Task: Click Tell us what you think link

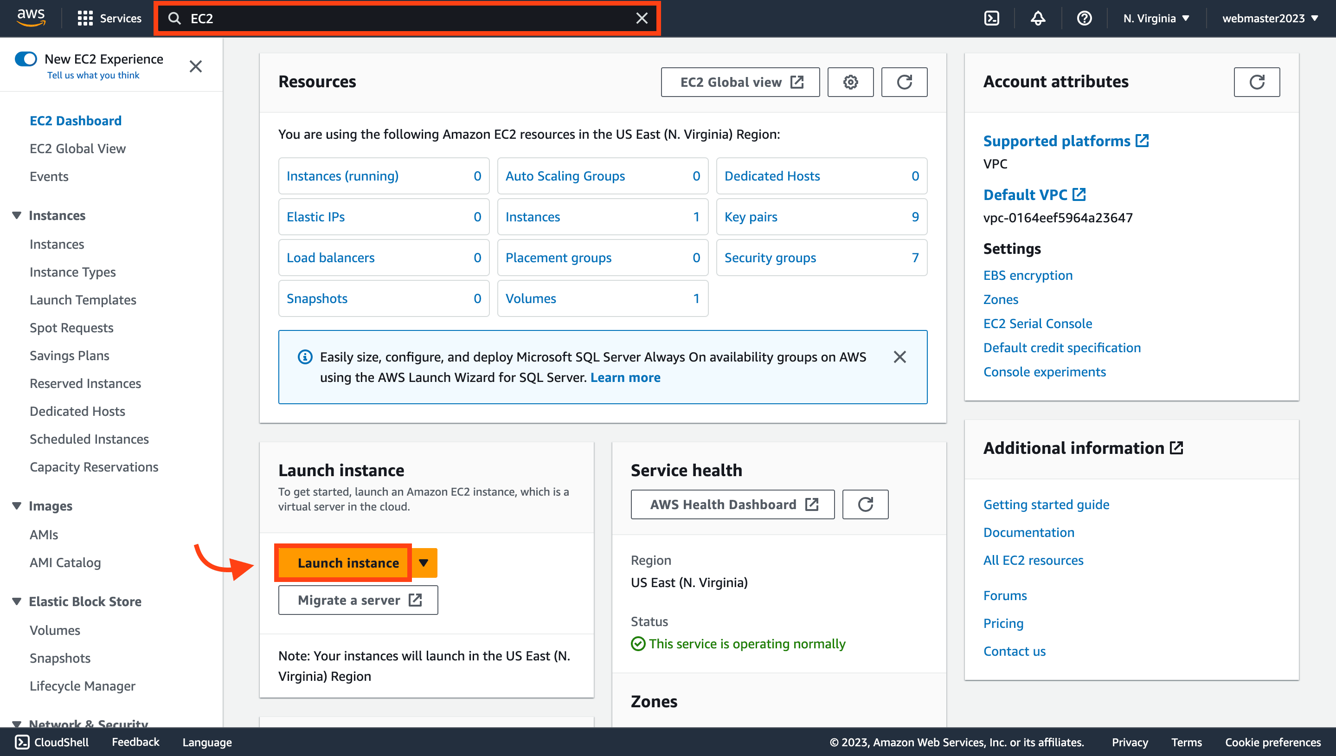Action: coord(93,75)
